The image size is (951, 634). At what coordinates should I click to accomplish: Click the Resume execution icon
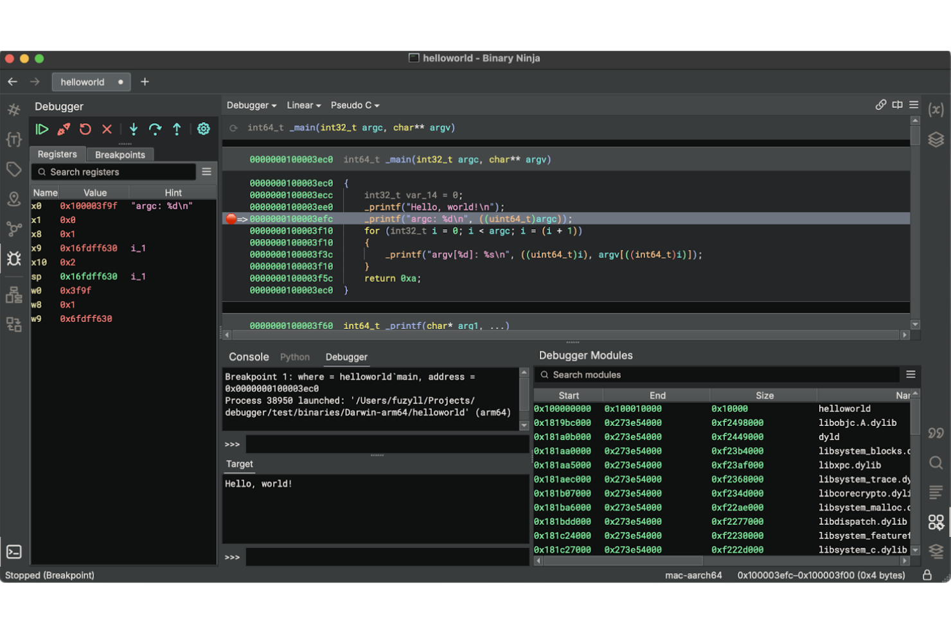point(42,128)
